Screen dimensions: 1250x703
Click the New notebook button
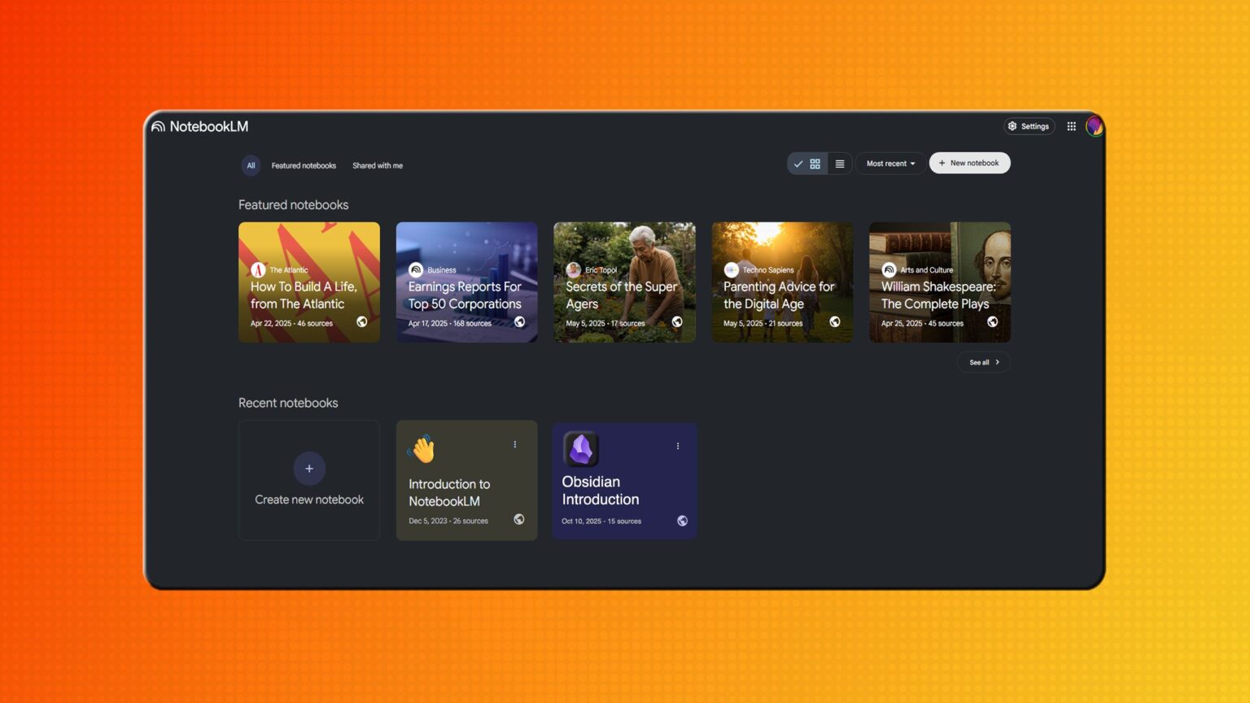pyautogui.click(x=969, y=163)
